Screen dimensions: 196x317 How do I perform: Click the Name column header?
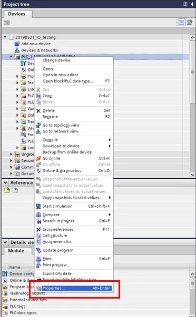15,267
